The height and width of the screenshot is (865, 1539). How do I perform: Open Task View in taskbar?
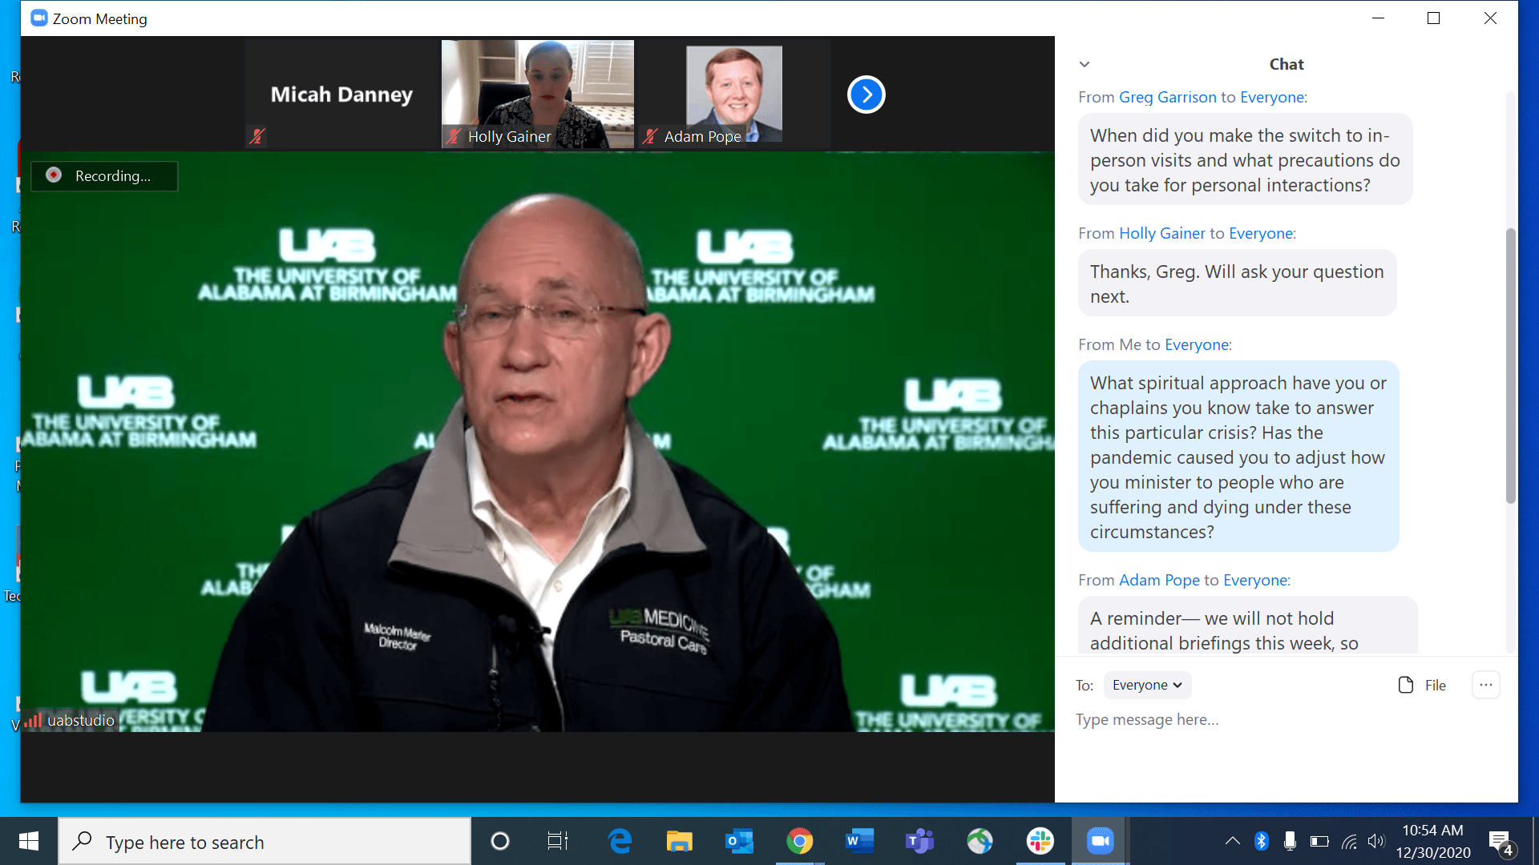558,841
